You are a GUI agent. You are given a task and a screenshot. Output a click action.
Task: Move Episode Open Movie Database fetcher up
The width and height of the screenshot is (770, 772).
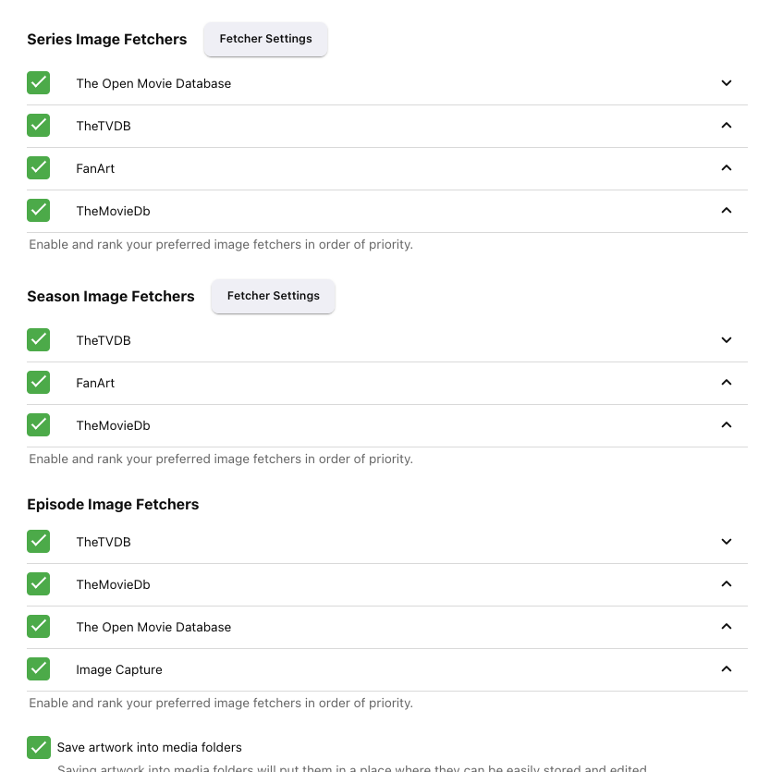727,627
